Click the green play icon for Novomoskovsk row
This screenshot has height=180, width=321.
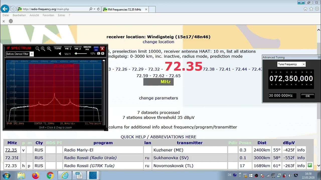(x=310, y=165)
